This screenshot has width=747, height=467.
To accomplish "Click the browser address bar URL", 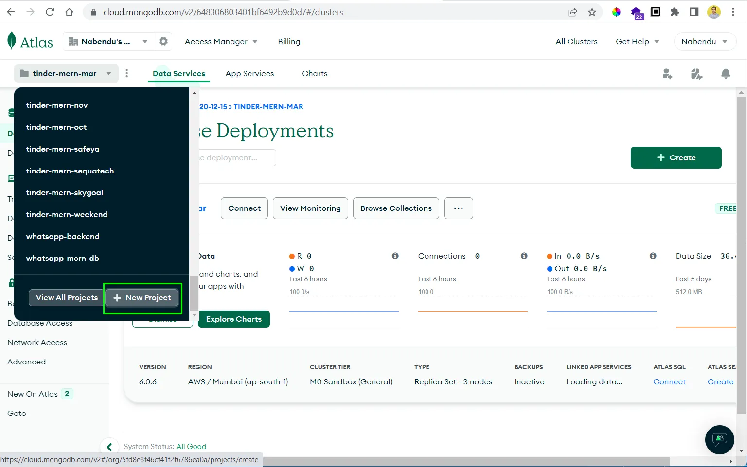I will click(x=223, y=12).
